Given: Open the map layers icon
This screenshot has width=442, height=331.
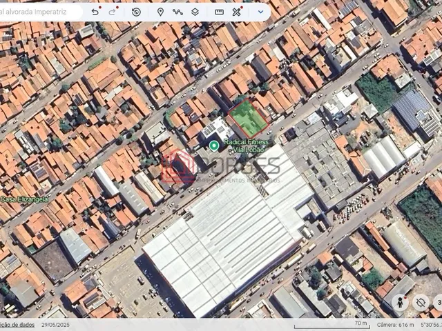Looking at the screenshot, I should point(195,12).
